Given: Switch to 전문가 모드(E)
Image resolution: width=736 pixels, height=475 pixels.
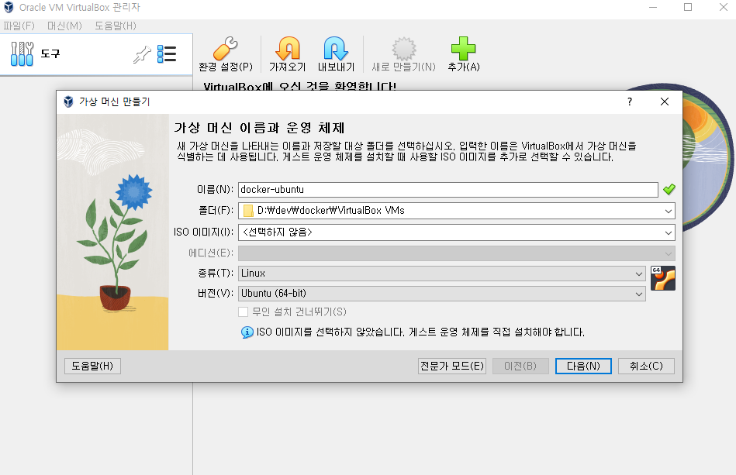Looking at the screenshot, I should tap(452, 367).
